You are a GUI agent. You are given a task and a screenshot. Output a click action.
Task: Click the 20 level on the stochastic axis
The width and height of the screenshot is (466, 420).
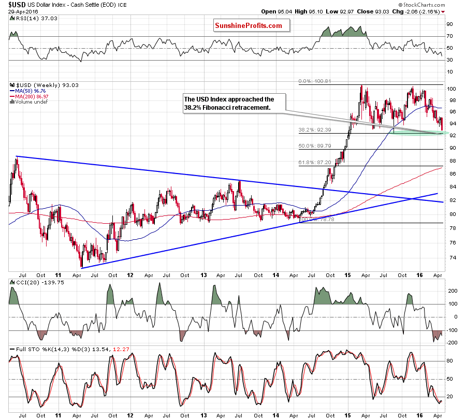449,397
